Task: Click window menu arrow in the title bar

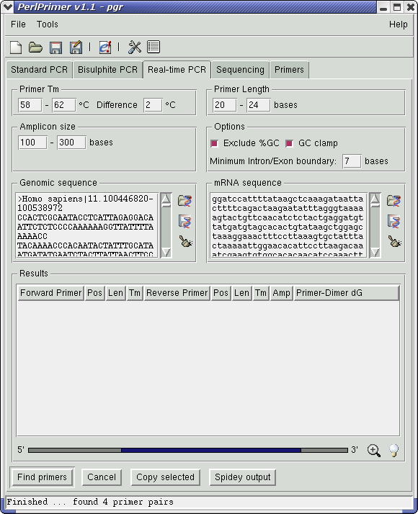Action: [x=7, y=6]
